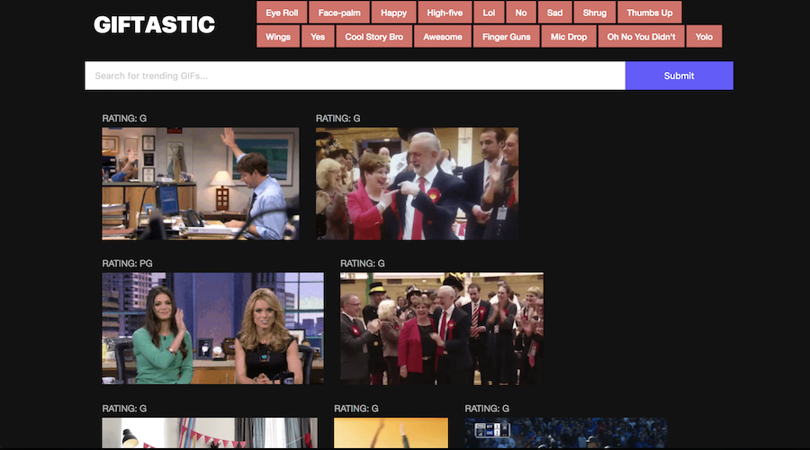
Task: Choose the Happy tag button
Action: (393, 13)
